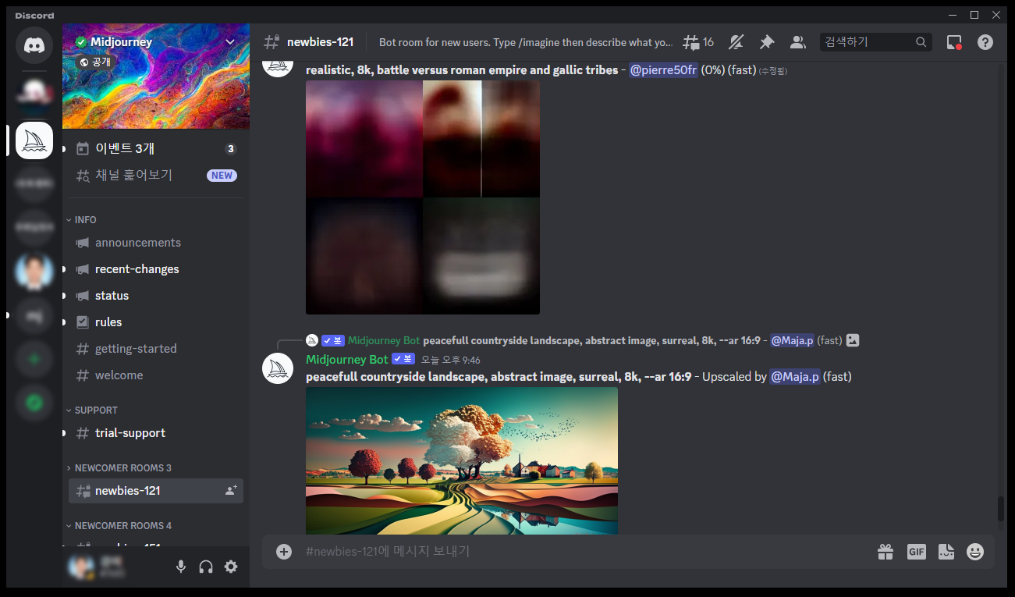
Task: Click Midjourney Bot avatar beside upscaled message
Action: (x=278, y=368)
